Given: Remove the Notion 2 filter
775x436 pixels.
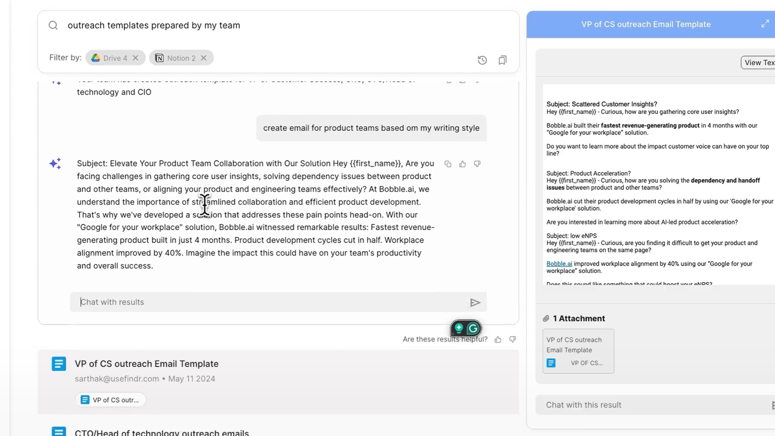Looking at the screenshot, I should (x=204, y=58).
